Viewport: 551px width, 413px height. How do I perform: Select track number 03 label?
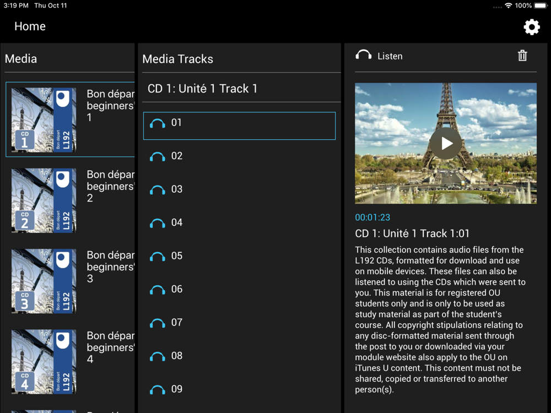click(177, 189)
